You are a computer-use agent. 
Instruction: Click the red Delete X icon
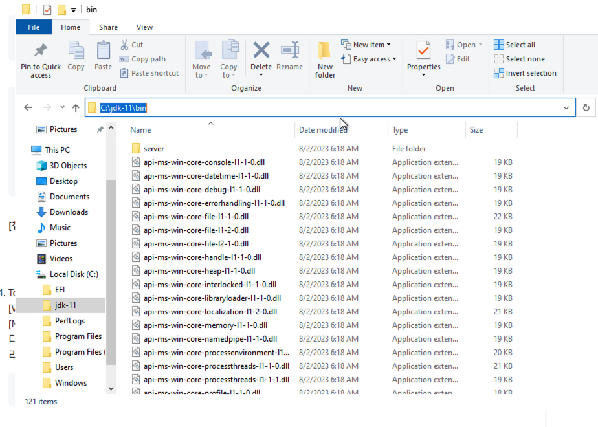point(261,50)
